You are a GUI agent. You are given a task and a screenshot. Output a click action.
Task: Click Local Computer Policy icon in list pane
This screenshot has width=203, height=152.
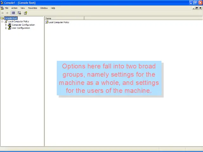click(x=47, y=22)
